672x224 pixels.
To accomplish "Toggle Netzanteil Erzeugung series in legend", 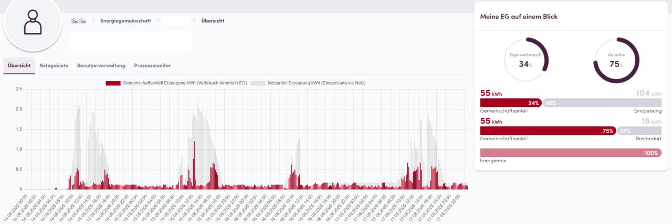I will [x=316, y=83].
